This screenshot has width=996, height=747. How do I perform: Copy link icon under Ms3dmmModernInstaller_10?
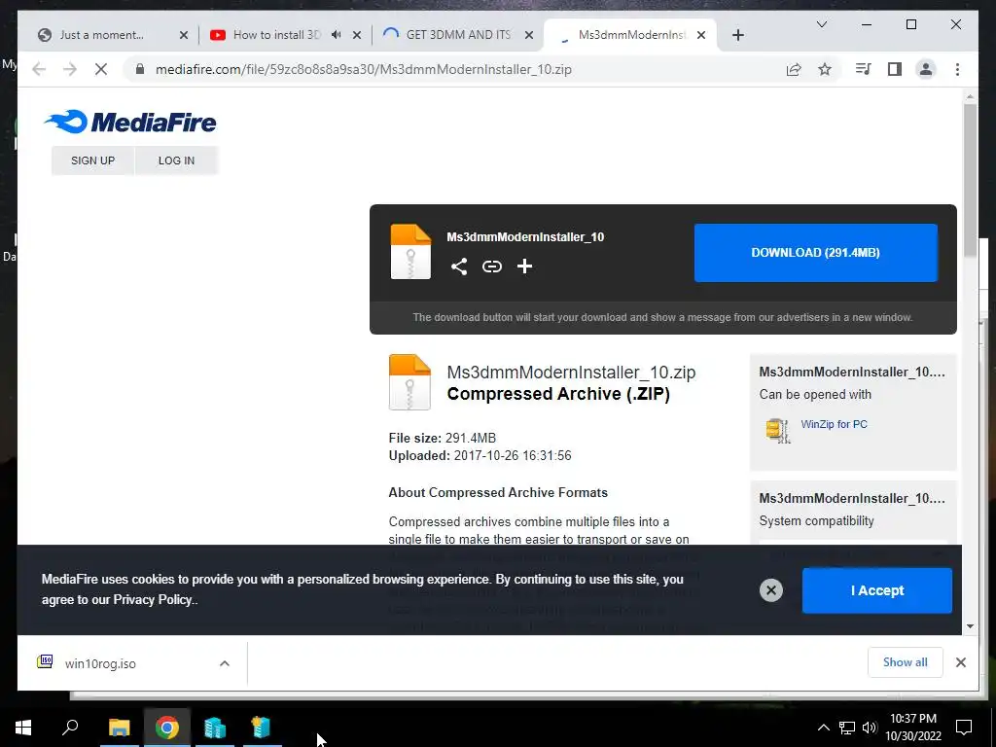491,267
